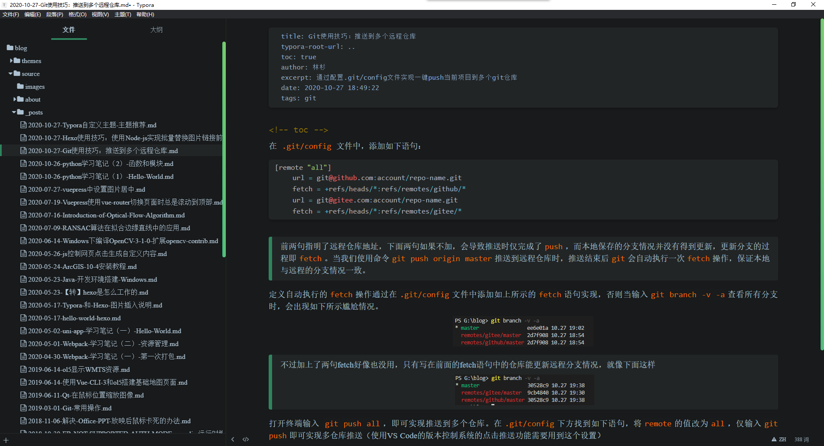Open the 格式(O) menu

click(x=77, y=15)
